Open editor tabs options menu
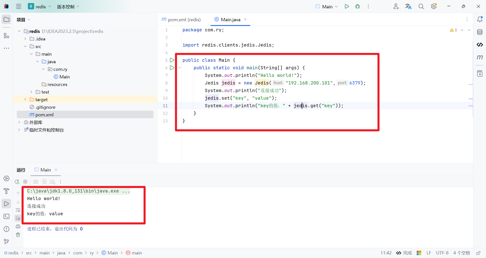The width and height of the screenshot is (486, 258). [467, 19]
